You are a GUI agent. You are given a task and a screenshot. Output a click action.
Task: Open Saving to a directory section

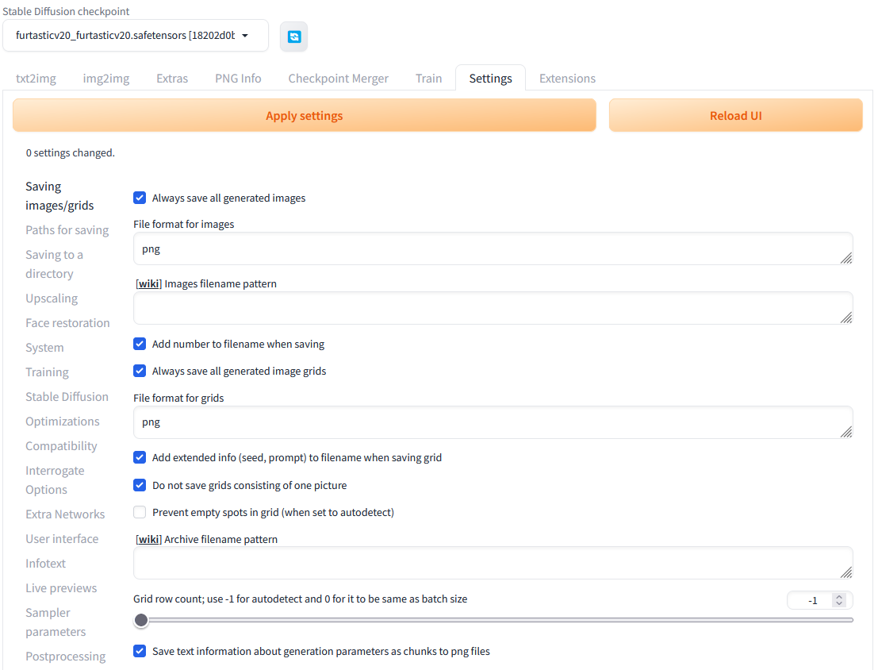coord(54,264)
